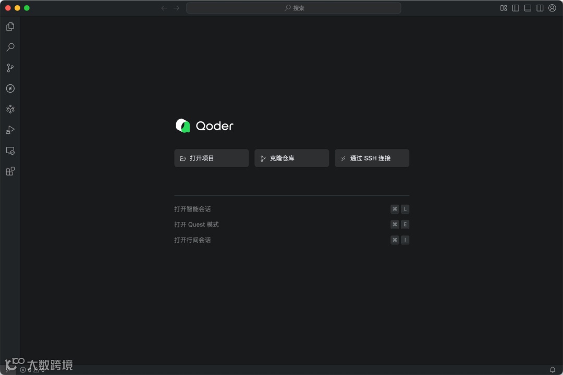Toggle the primary side bar
This screenshot has width=563, height=375.
516,8
